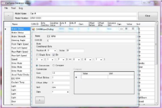This screenshot has height=108, width=162.
Task: Click the row arrow beside highlighted Brake Status
Action: click(x=5, y=29)
